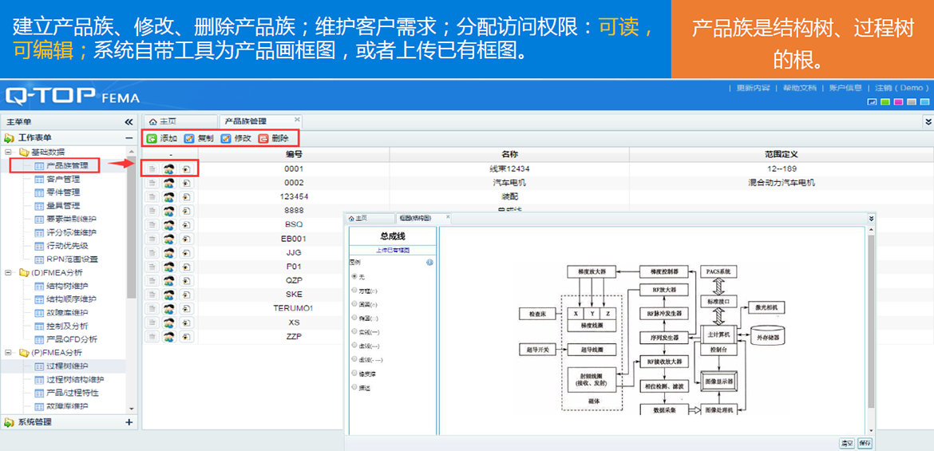Click the blue info icon beside 图例

[429, 262]
